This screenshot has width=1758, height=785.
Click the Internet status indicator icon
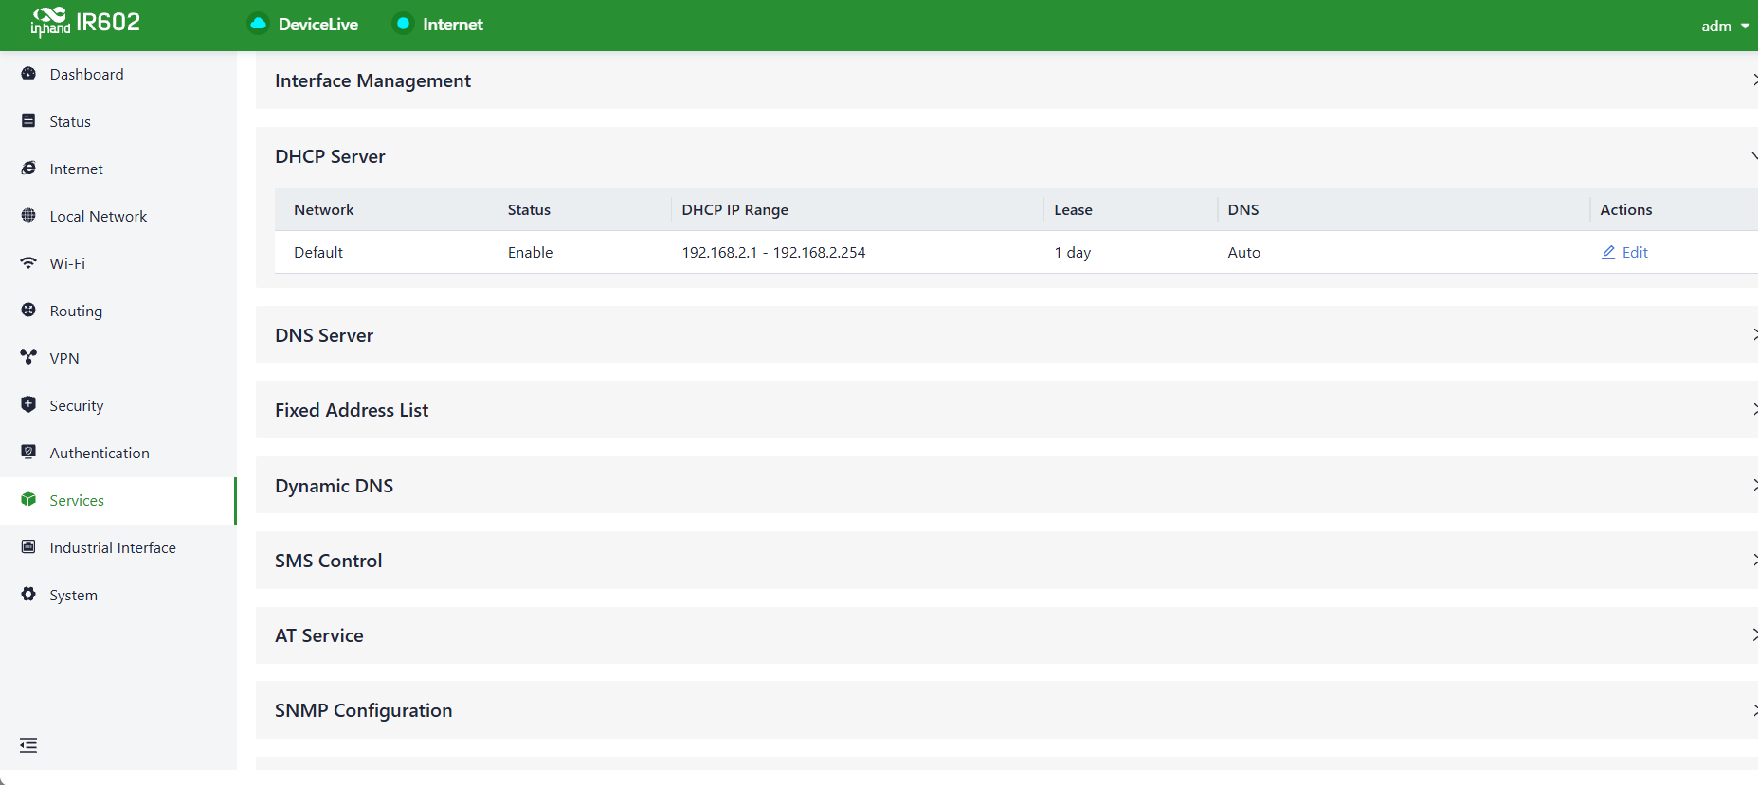point(403,24)
